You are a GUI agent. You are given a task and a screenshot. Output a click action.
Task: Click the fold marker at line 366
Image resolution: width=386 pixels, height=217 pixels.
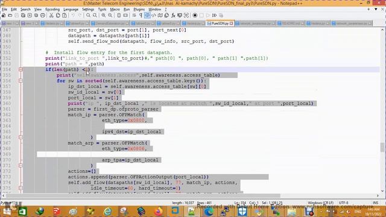point(21,137)
